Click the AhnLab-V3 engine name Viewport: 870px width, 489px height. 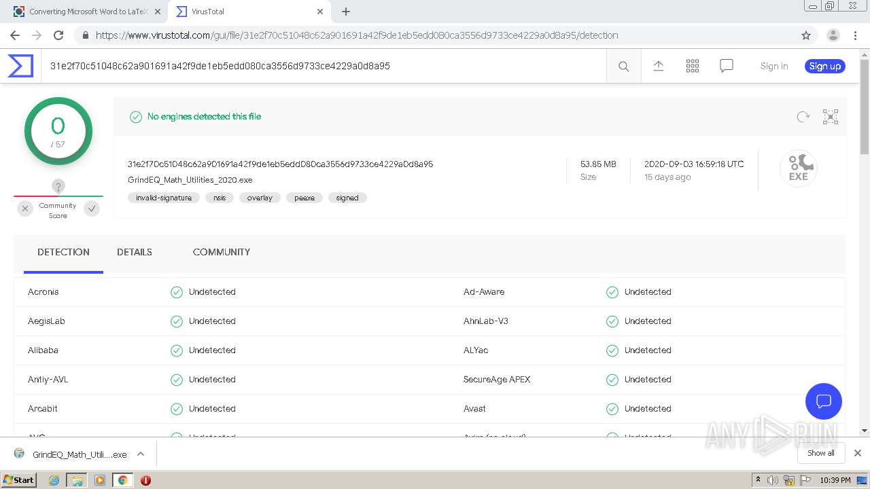tap(486, 321)
